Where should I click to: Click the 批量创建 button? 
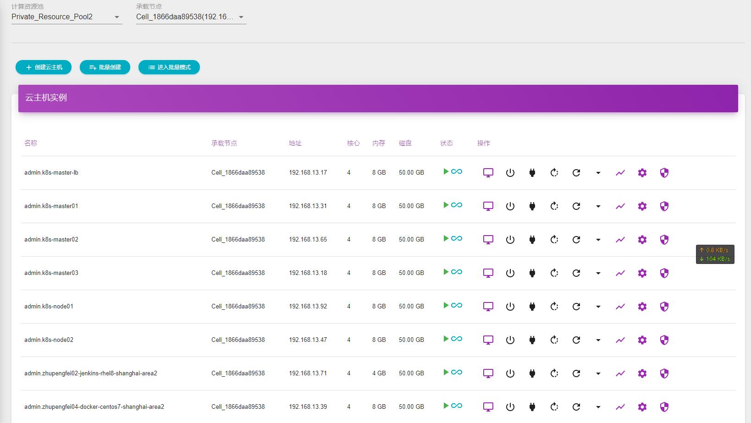tap(105, 67)
